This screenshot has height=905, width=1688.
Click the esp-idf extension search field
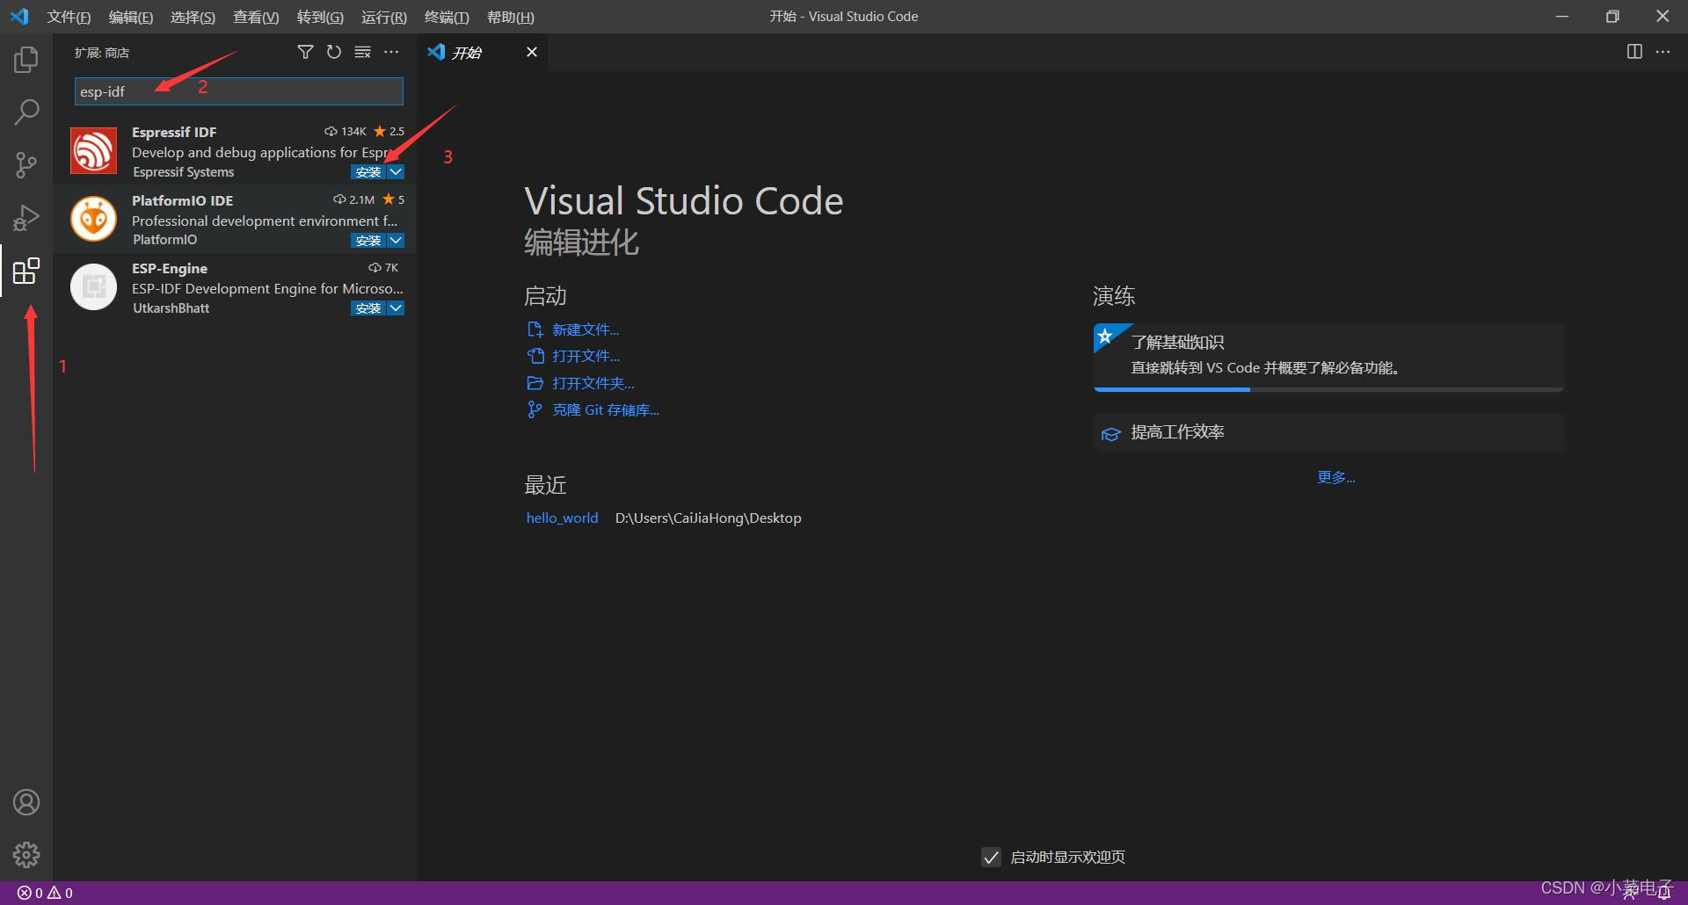239,91
